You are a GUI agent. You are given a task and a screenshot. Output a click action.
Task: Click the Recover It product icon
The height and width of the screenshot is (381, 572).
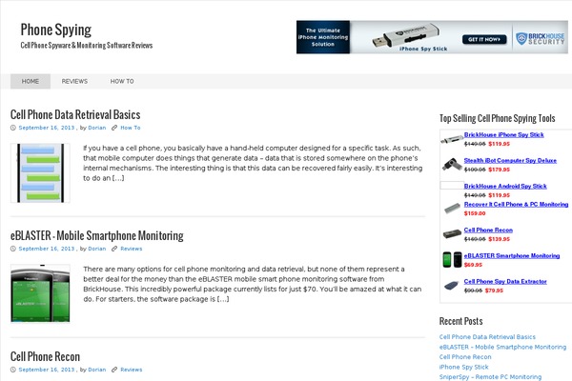tap(452, 209)
